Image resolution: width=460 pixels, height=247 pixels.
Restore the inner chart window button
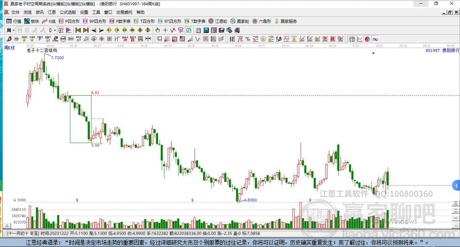[x=450, y=12]
